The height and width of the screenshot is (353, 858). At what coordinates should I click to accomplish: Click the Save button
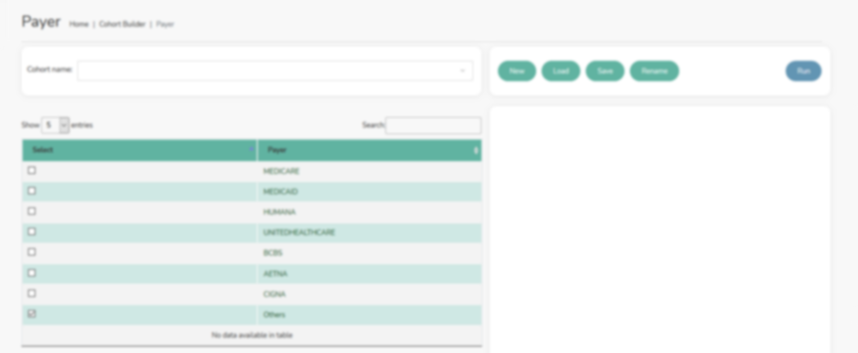(x=605, y=71)
